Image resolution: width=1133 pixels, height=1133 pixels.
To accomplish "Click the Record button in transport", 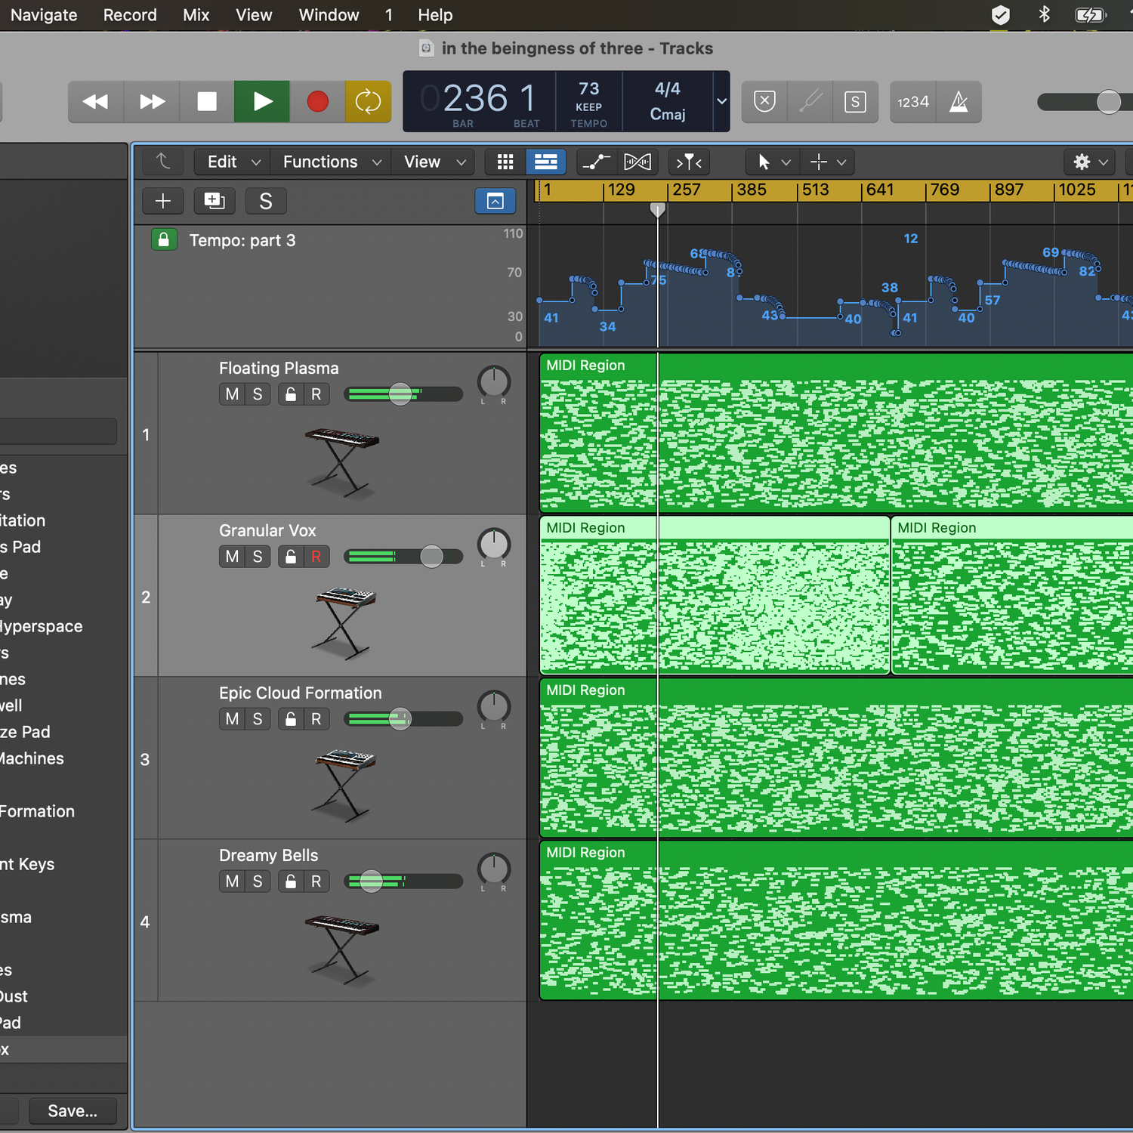I will [317, 101].
